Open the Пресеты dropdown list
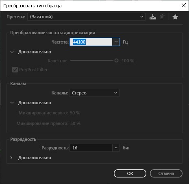This screenshot has height=184, width=189. 87,17
